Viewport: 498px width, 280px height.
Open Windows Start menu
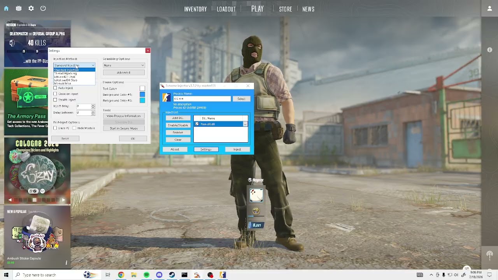click(x=6, y=275)
